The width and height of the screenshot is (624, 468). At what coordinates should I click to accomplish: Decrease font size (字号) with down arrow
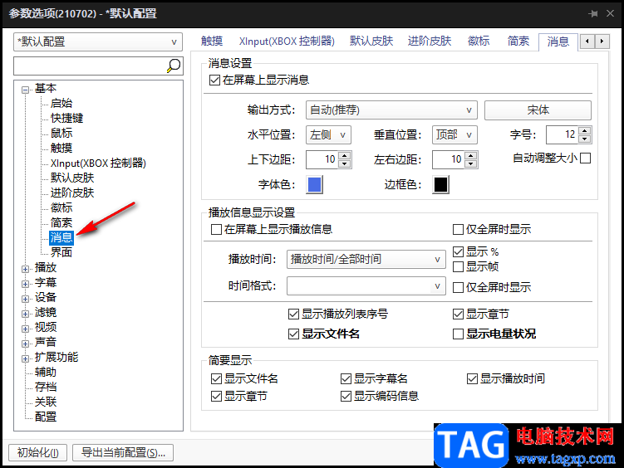585,139
